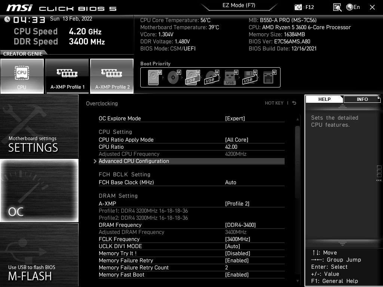This screenshot has height=287, width=383.
Task: Select the CPU Ratio value field
Action: [x=231, y=147]
